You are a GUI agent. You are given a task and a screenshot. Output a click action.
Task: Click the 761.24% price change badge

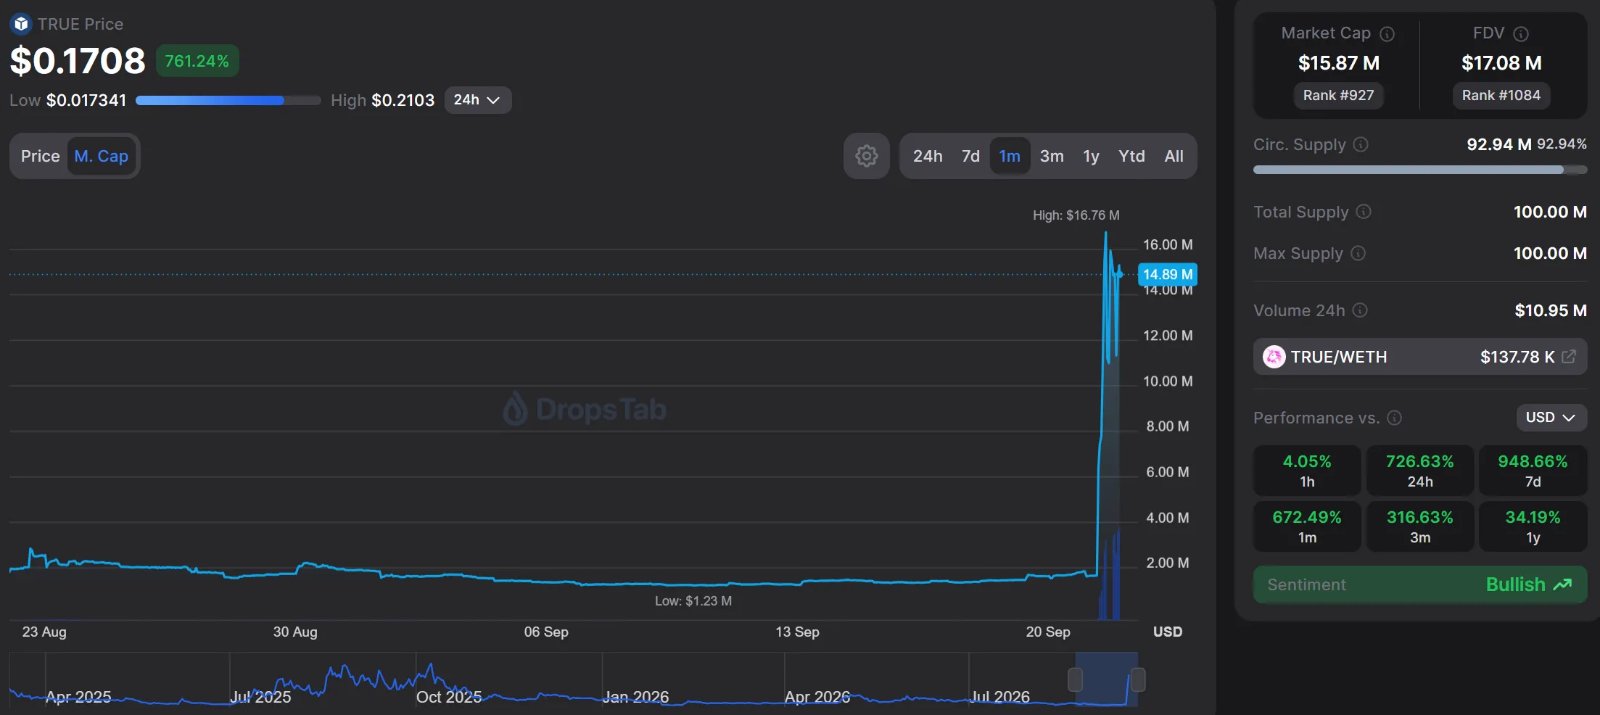point(197,61)
